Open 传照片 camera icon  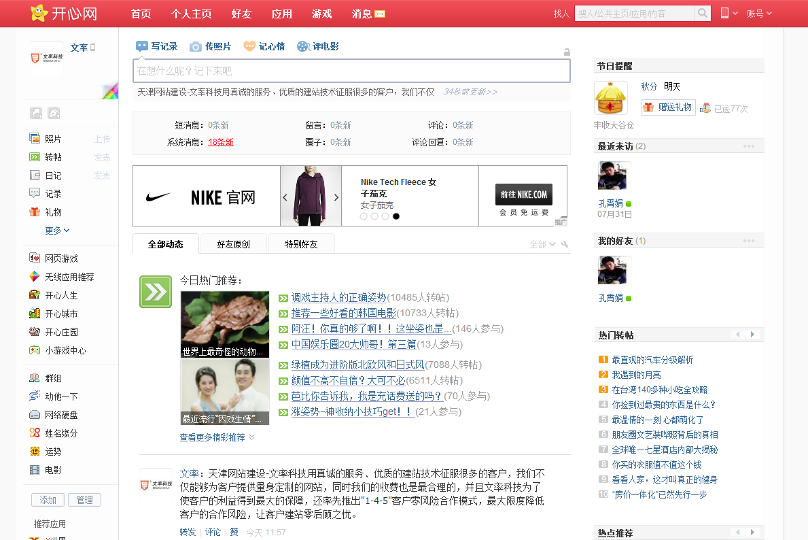[196, 46]
